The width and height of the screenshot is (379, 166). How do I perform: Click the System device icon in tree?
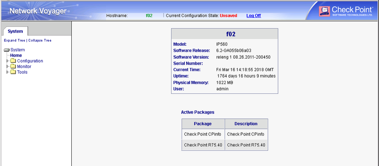point(7,50)
